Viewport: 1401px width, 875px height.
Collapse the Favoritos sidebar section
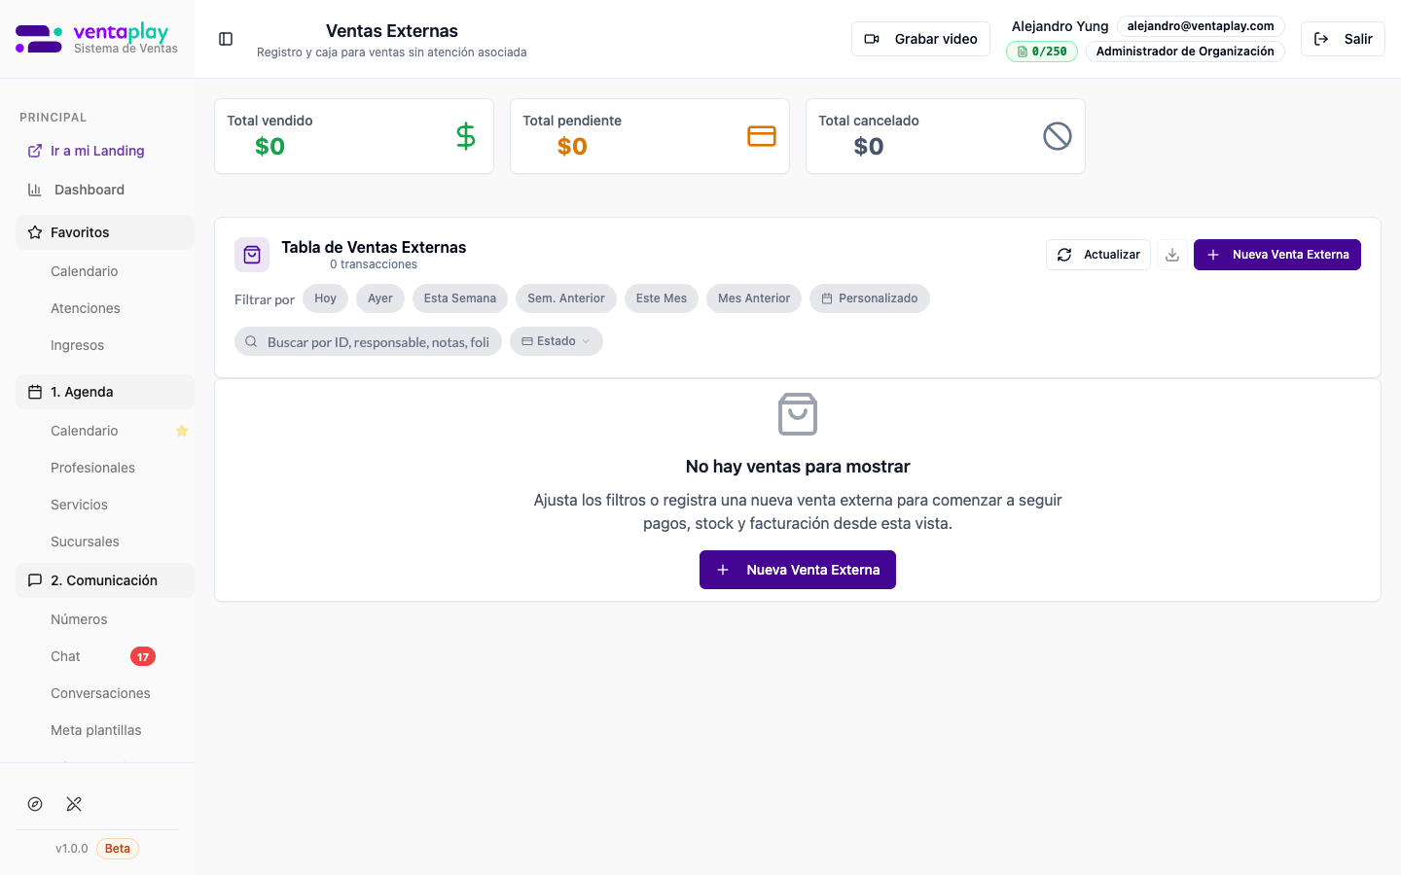coord(105,232)
